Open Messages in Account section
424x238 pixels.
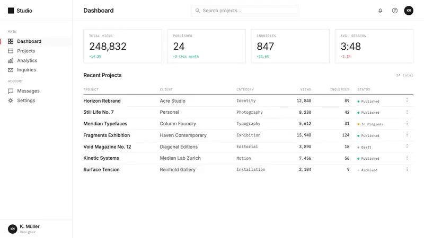36,91
